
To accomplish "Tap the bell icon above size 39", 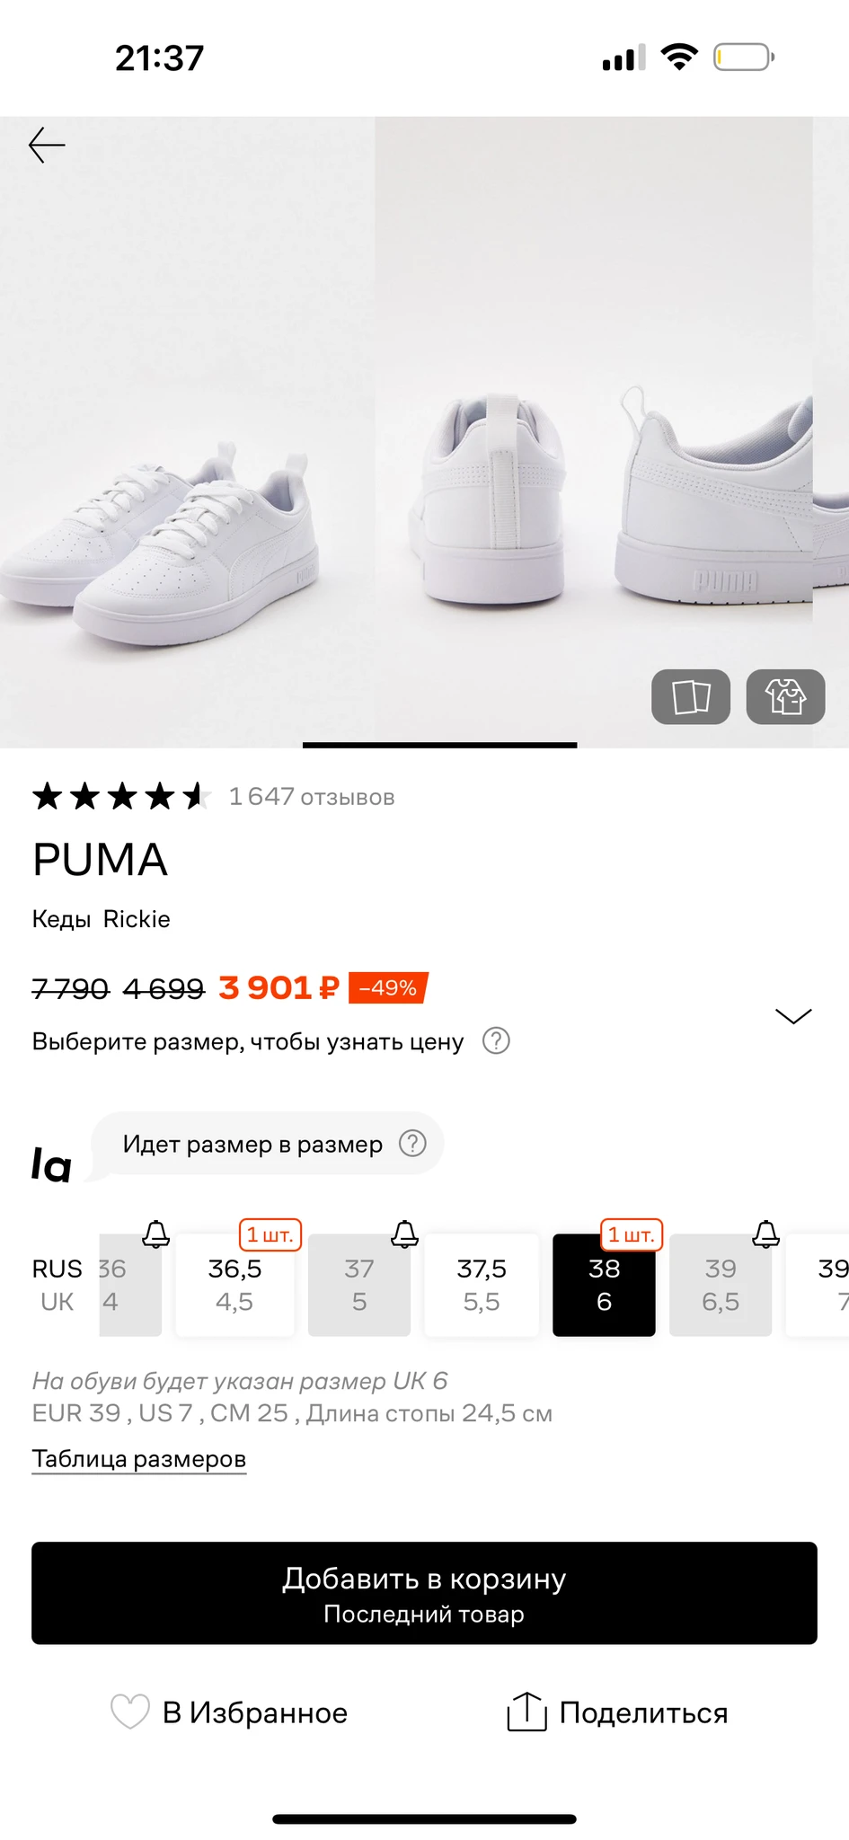I will point(765,1234).
